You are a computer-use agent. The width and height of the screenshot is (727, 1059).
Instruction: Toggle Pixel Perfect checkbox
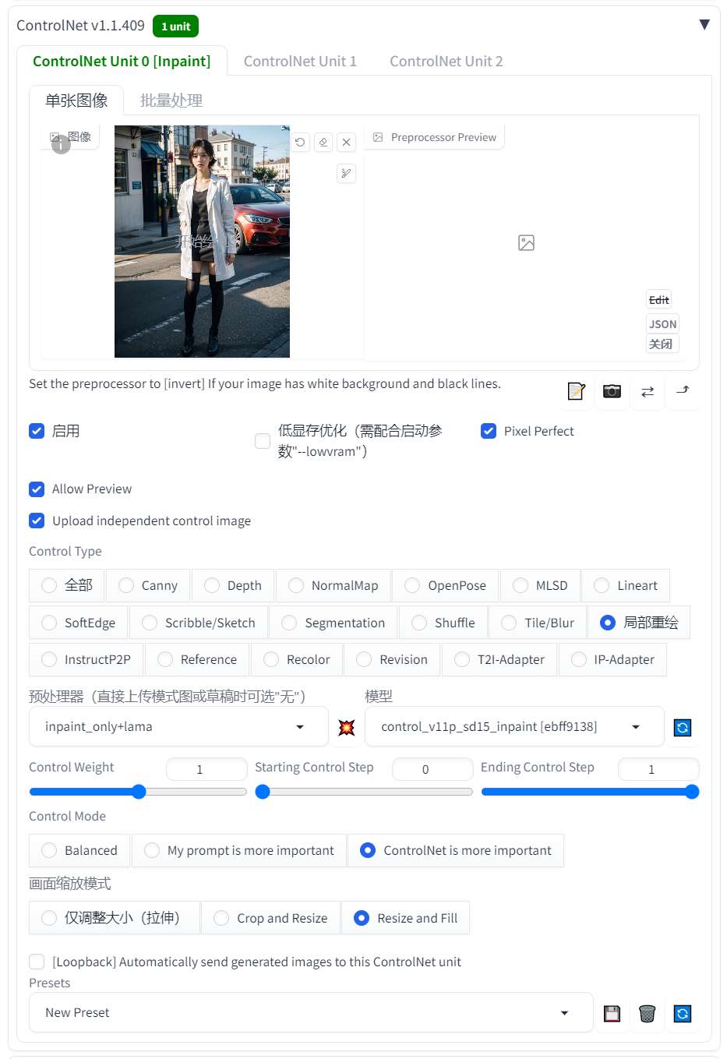coord(489,431)
